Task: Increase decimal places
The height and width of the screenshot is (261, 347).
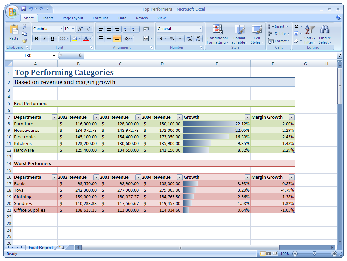Action: tap(190, 39)
